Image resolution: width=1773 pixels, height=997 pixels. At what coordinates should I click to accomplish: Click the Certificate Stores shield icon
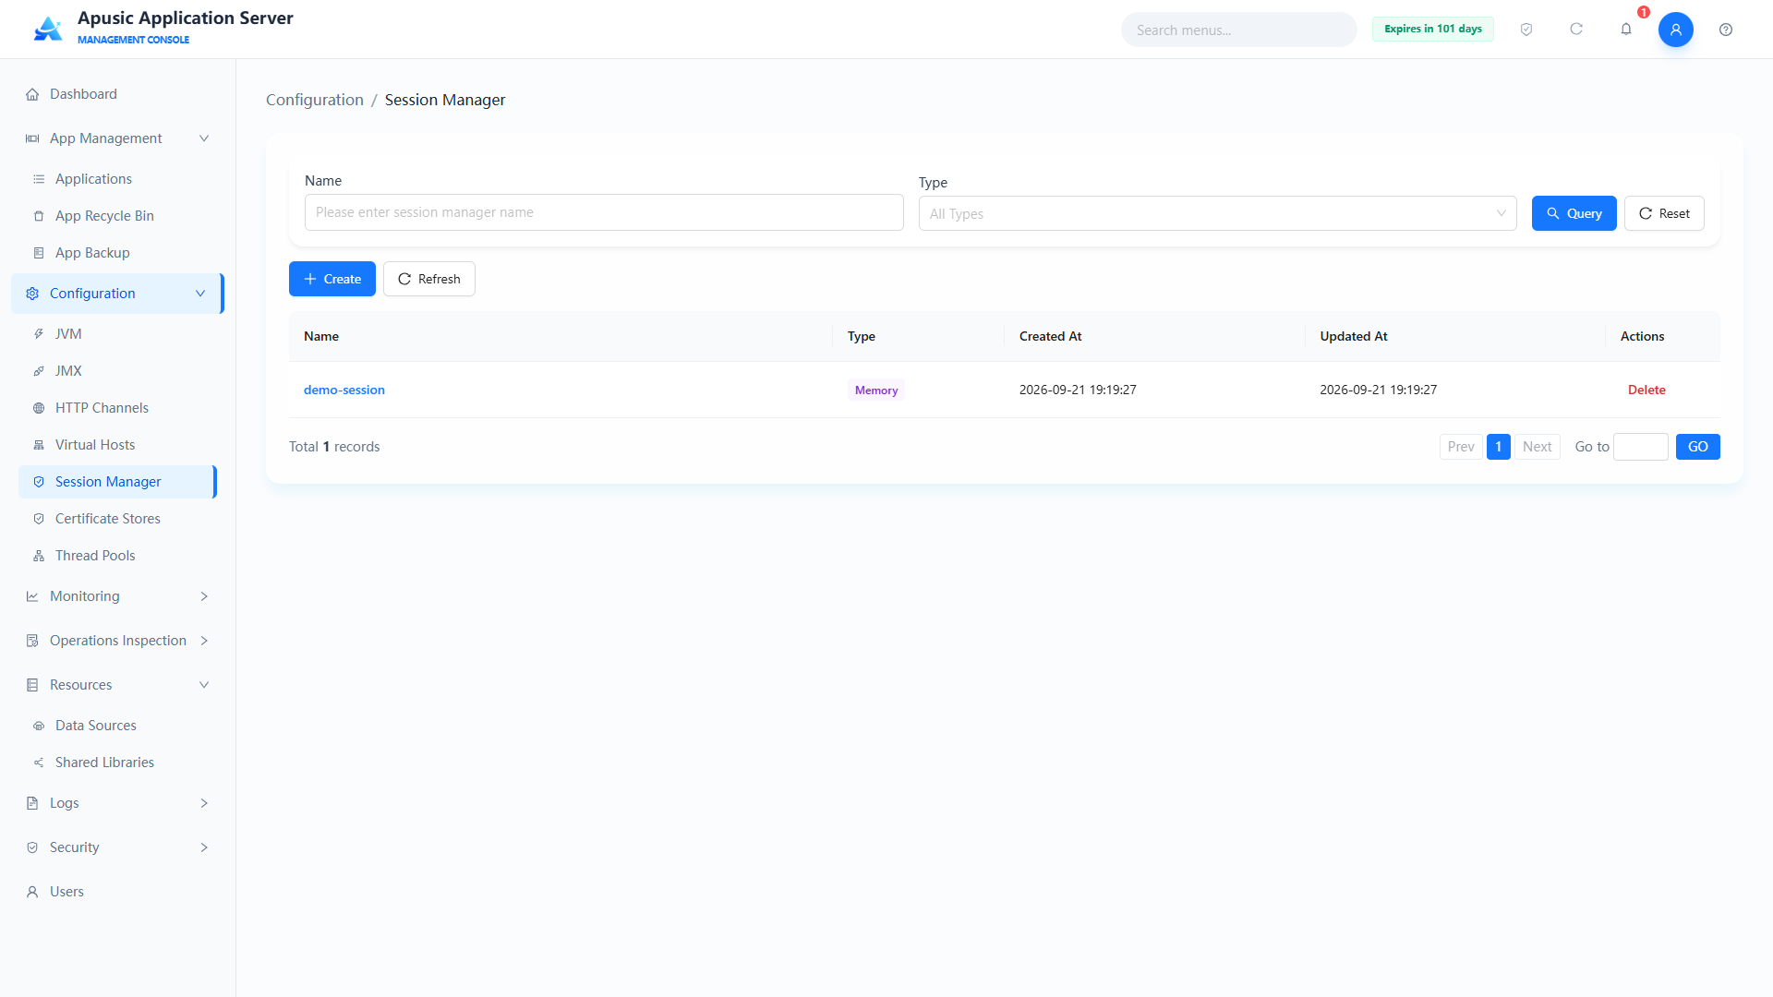(39, 519)
